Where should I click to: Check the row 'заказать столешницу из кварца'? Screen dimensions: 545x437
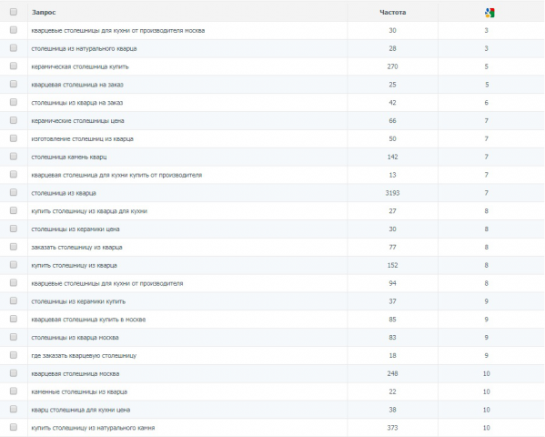(14, 247)
